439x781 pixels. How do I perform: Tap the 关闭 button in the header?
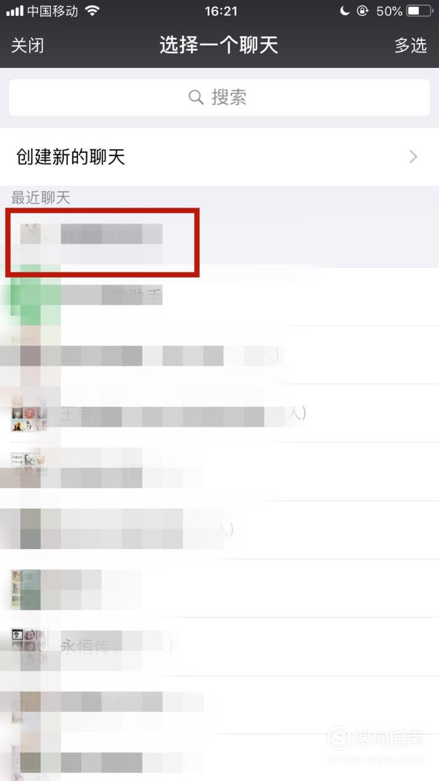pos(27,46)
